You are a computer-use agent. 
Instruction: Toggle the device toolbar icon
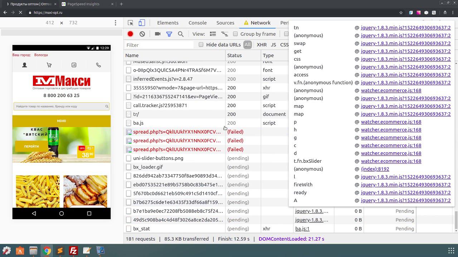point(142,23)
